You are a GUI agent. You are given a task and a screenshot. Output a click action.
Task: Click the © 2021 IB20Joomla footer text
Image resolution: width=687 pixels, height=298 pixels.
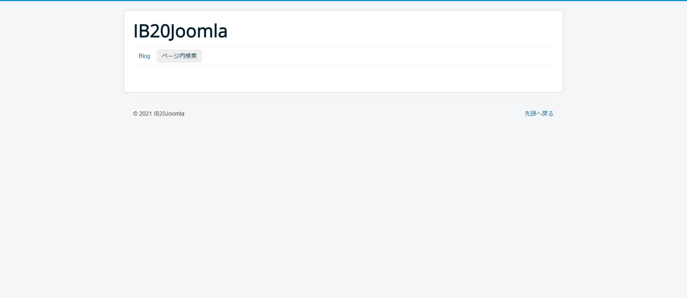(x=159, y=114)
